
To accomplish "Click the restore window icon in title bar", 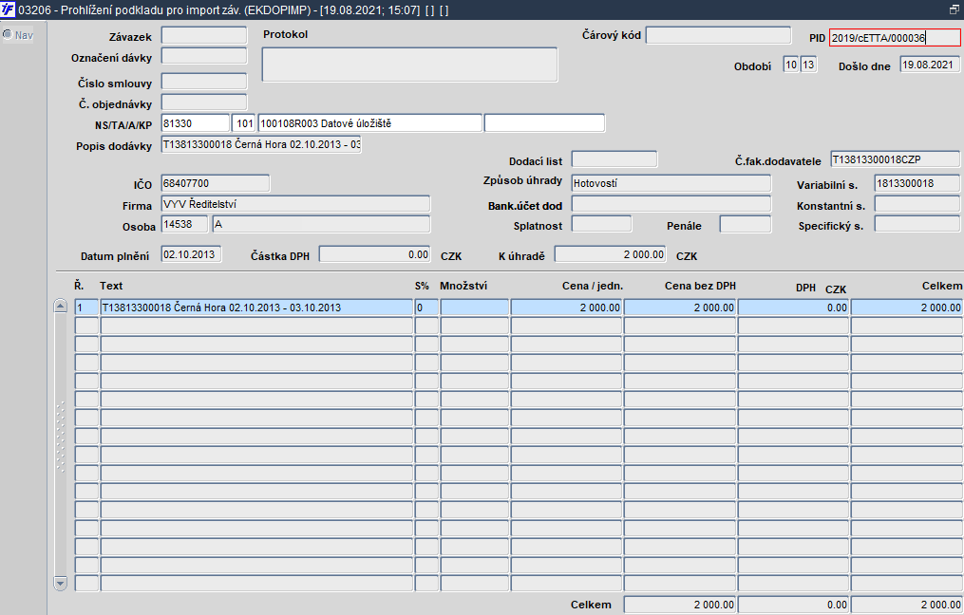I will click(x=955, y=9).
